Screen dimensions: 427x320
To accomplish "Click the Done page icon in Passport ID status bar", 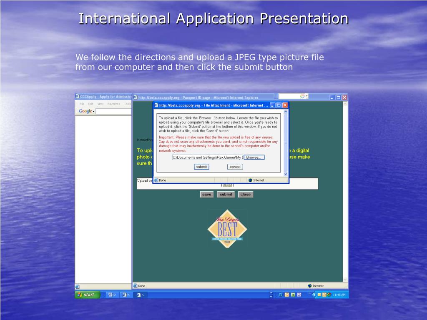I will tap(135, 286).
